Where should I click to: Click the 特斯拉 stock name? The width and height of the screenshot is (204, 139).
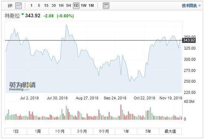point(12,16)
